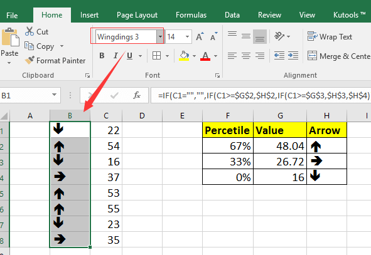Open the font size dropdown arrow
This screenshot has height=255, width=371.
(188, 36)
